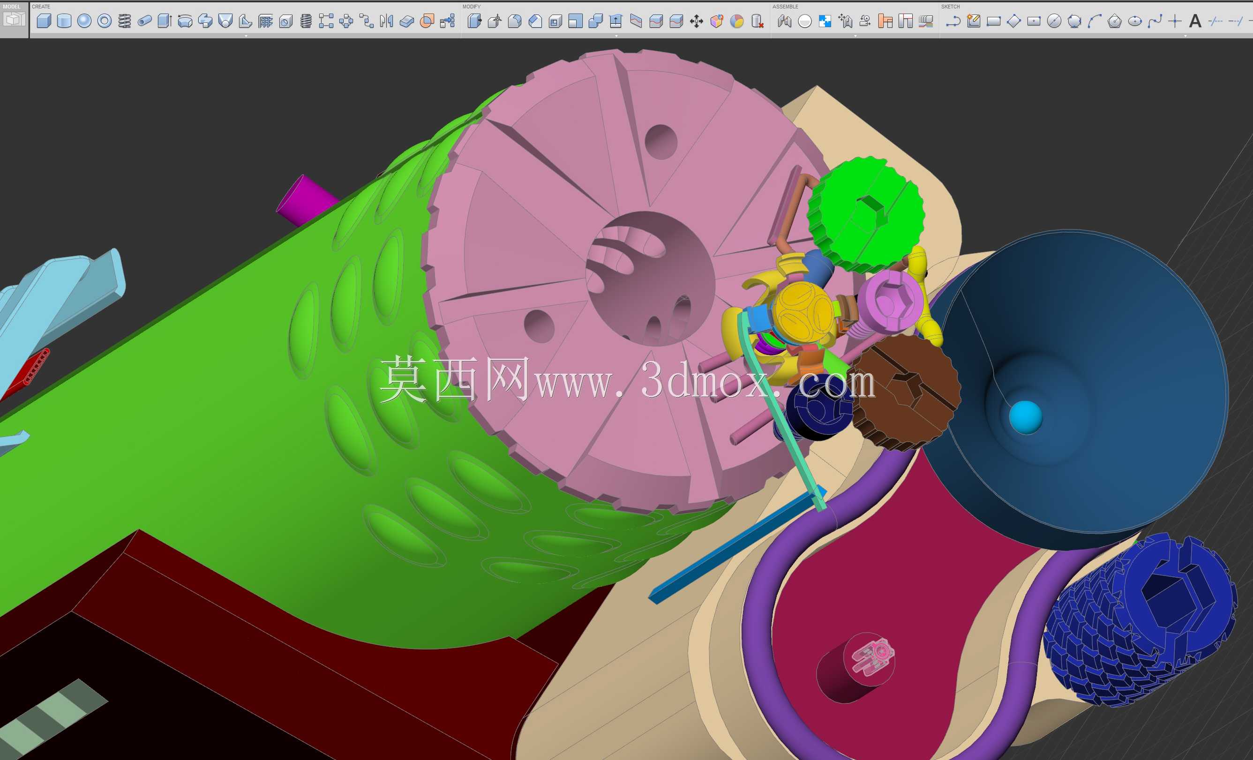Select the Rib tool
This screenshot has width=1253, height=760.
[246, 21]
